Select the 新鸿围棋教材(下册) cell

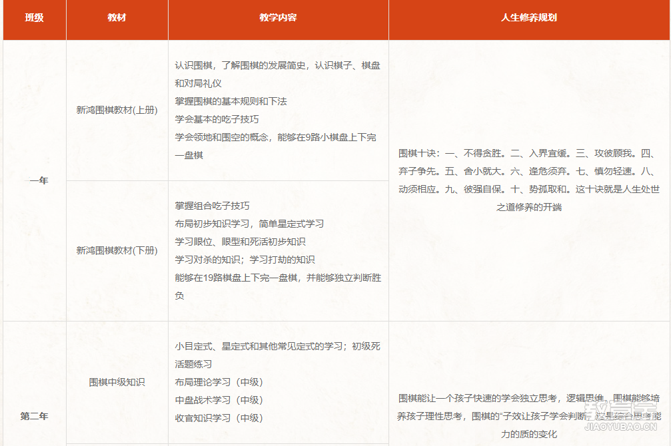point(117,250)
